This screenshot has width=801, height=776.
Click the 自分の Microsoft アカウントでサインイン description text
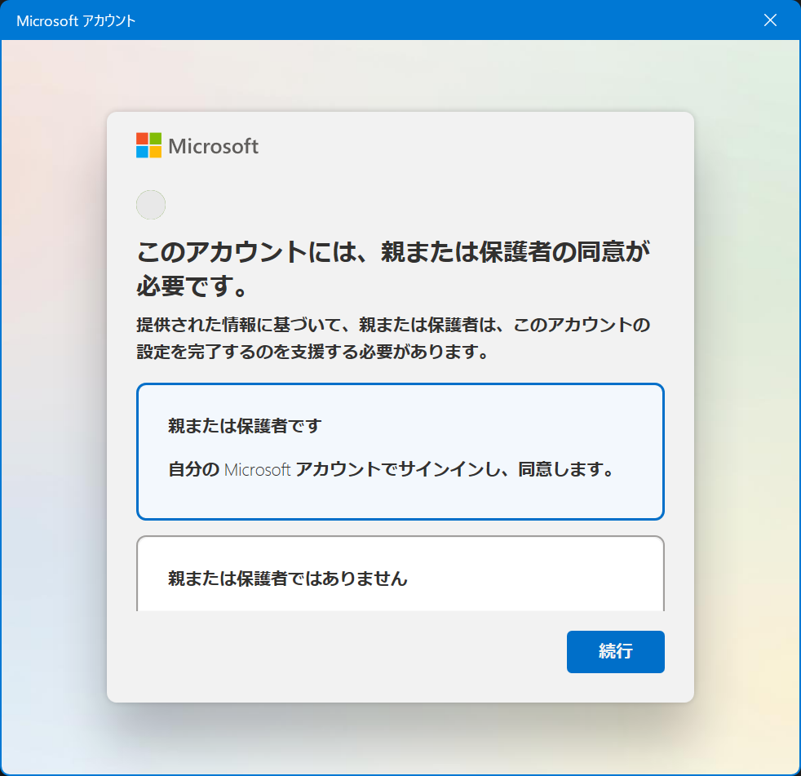click(x=391, y=469)
